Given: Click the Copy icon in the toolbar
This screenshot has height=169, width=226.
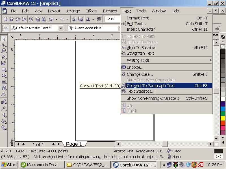Looking at the screenshot, I should [x=38, y=19].
